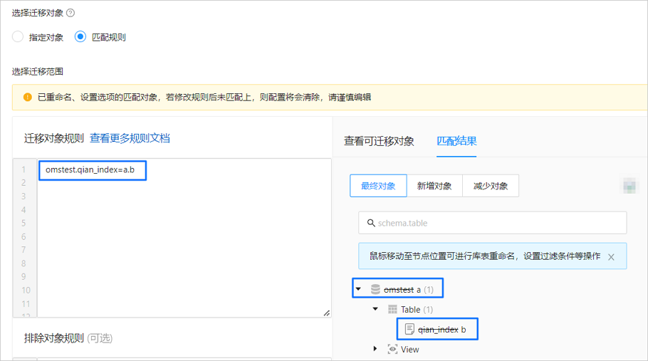This screenshot has height=361, width=648.
Task: Open the 查看更多规则文档 link
Action: 130,138
